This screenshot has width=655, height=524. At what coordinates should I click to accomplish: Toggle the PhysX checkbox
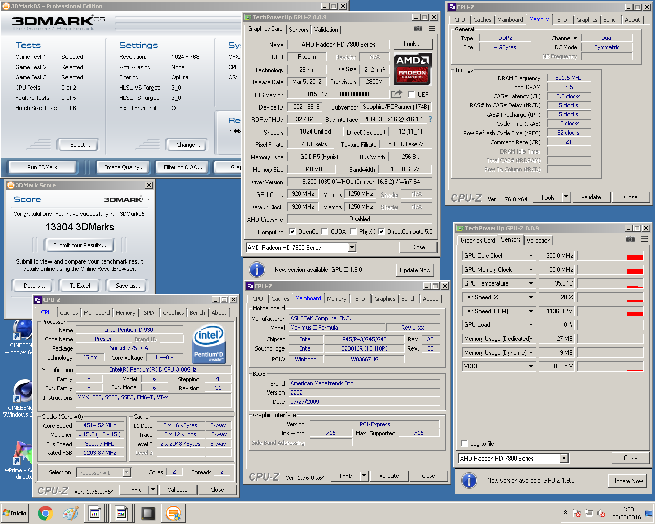(353, 231)
